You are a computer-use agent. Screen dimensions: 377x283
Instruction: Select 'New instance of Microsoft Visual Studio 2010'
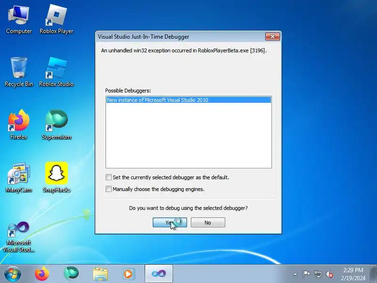pos(188,100)
